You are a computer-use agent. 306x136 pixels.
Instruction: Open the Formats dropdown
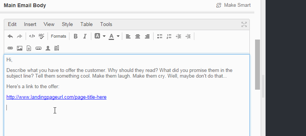(x=58, y=36)
